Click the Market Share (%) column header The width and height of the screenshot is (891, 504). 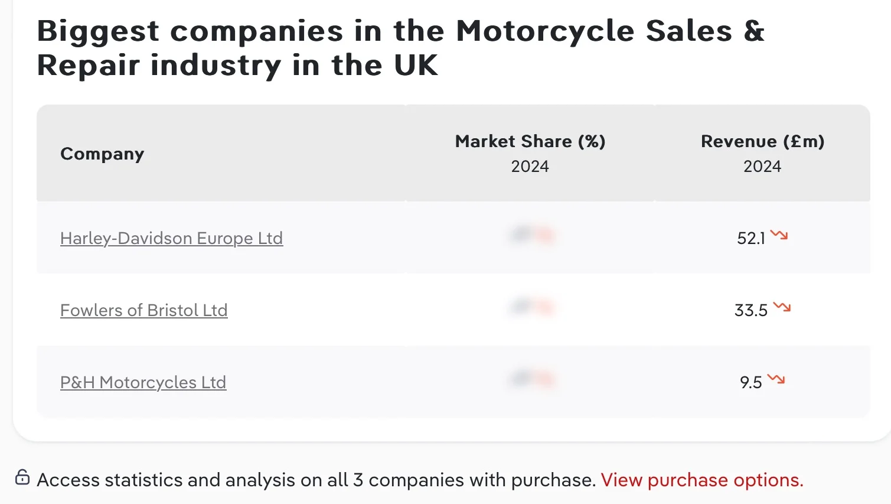530,141
